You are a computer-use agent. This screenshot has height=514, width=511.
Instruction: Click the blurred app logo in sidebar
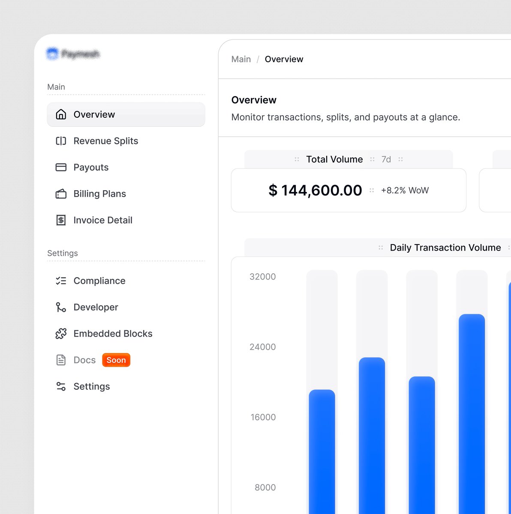(73, 54)
